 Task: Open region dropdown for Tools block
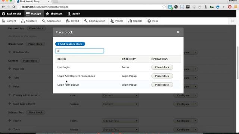120,130
